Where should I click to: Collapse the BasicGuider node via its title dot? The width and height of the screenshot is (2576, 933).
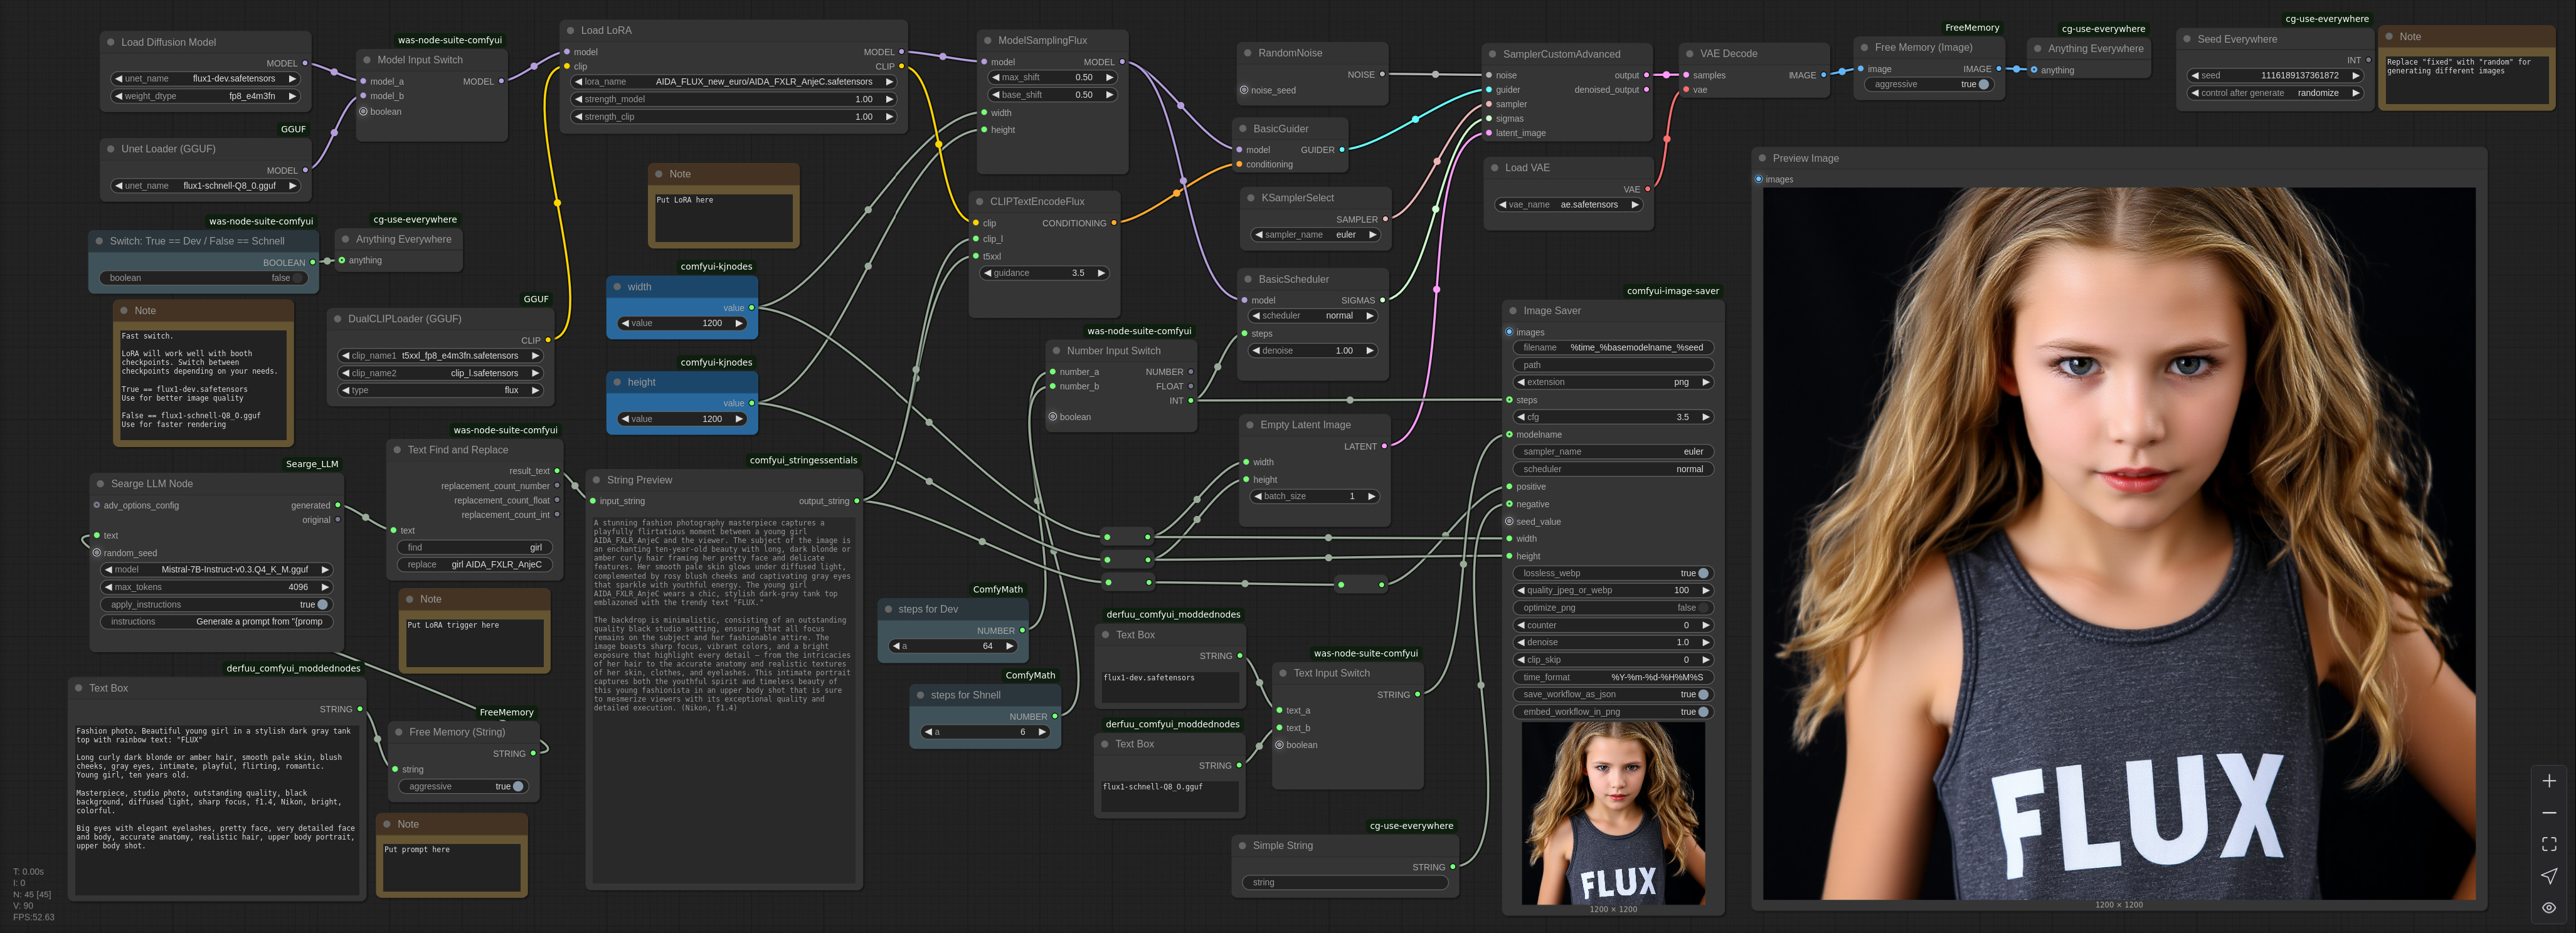pyautogui.click(x=1242, y=129)
